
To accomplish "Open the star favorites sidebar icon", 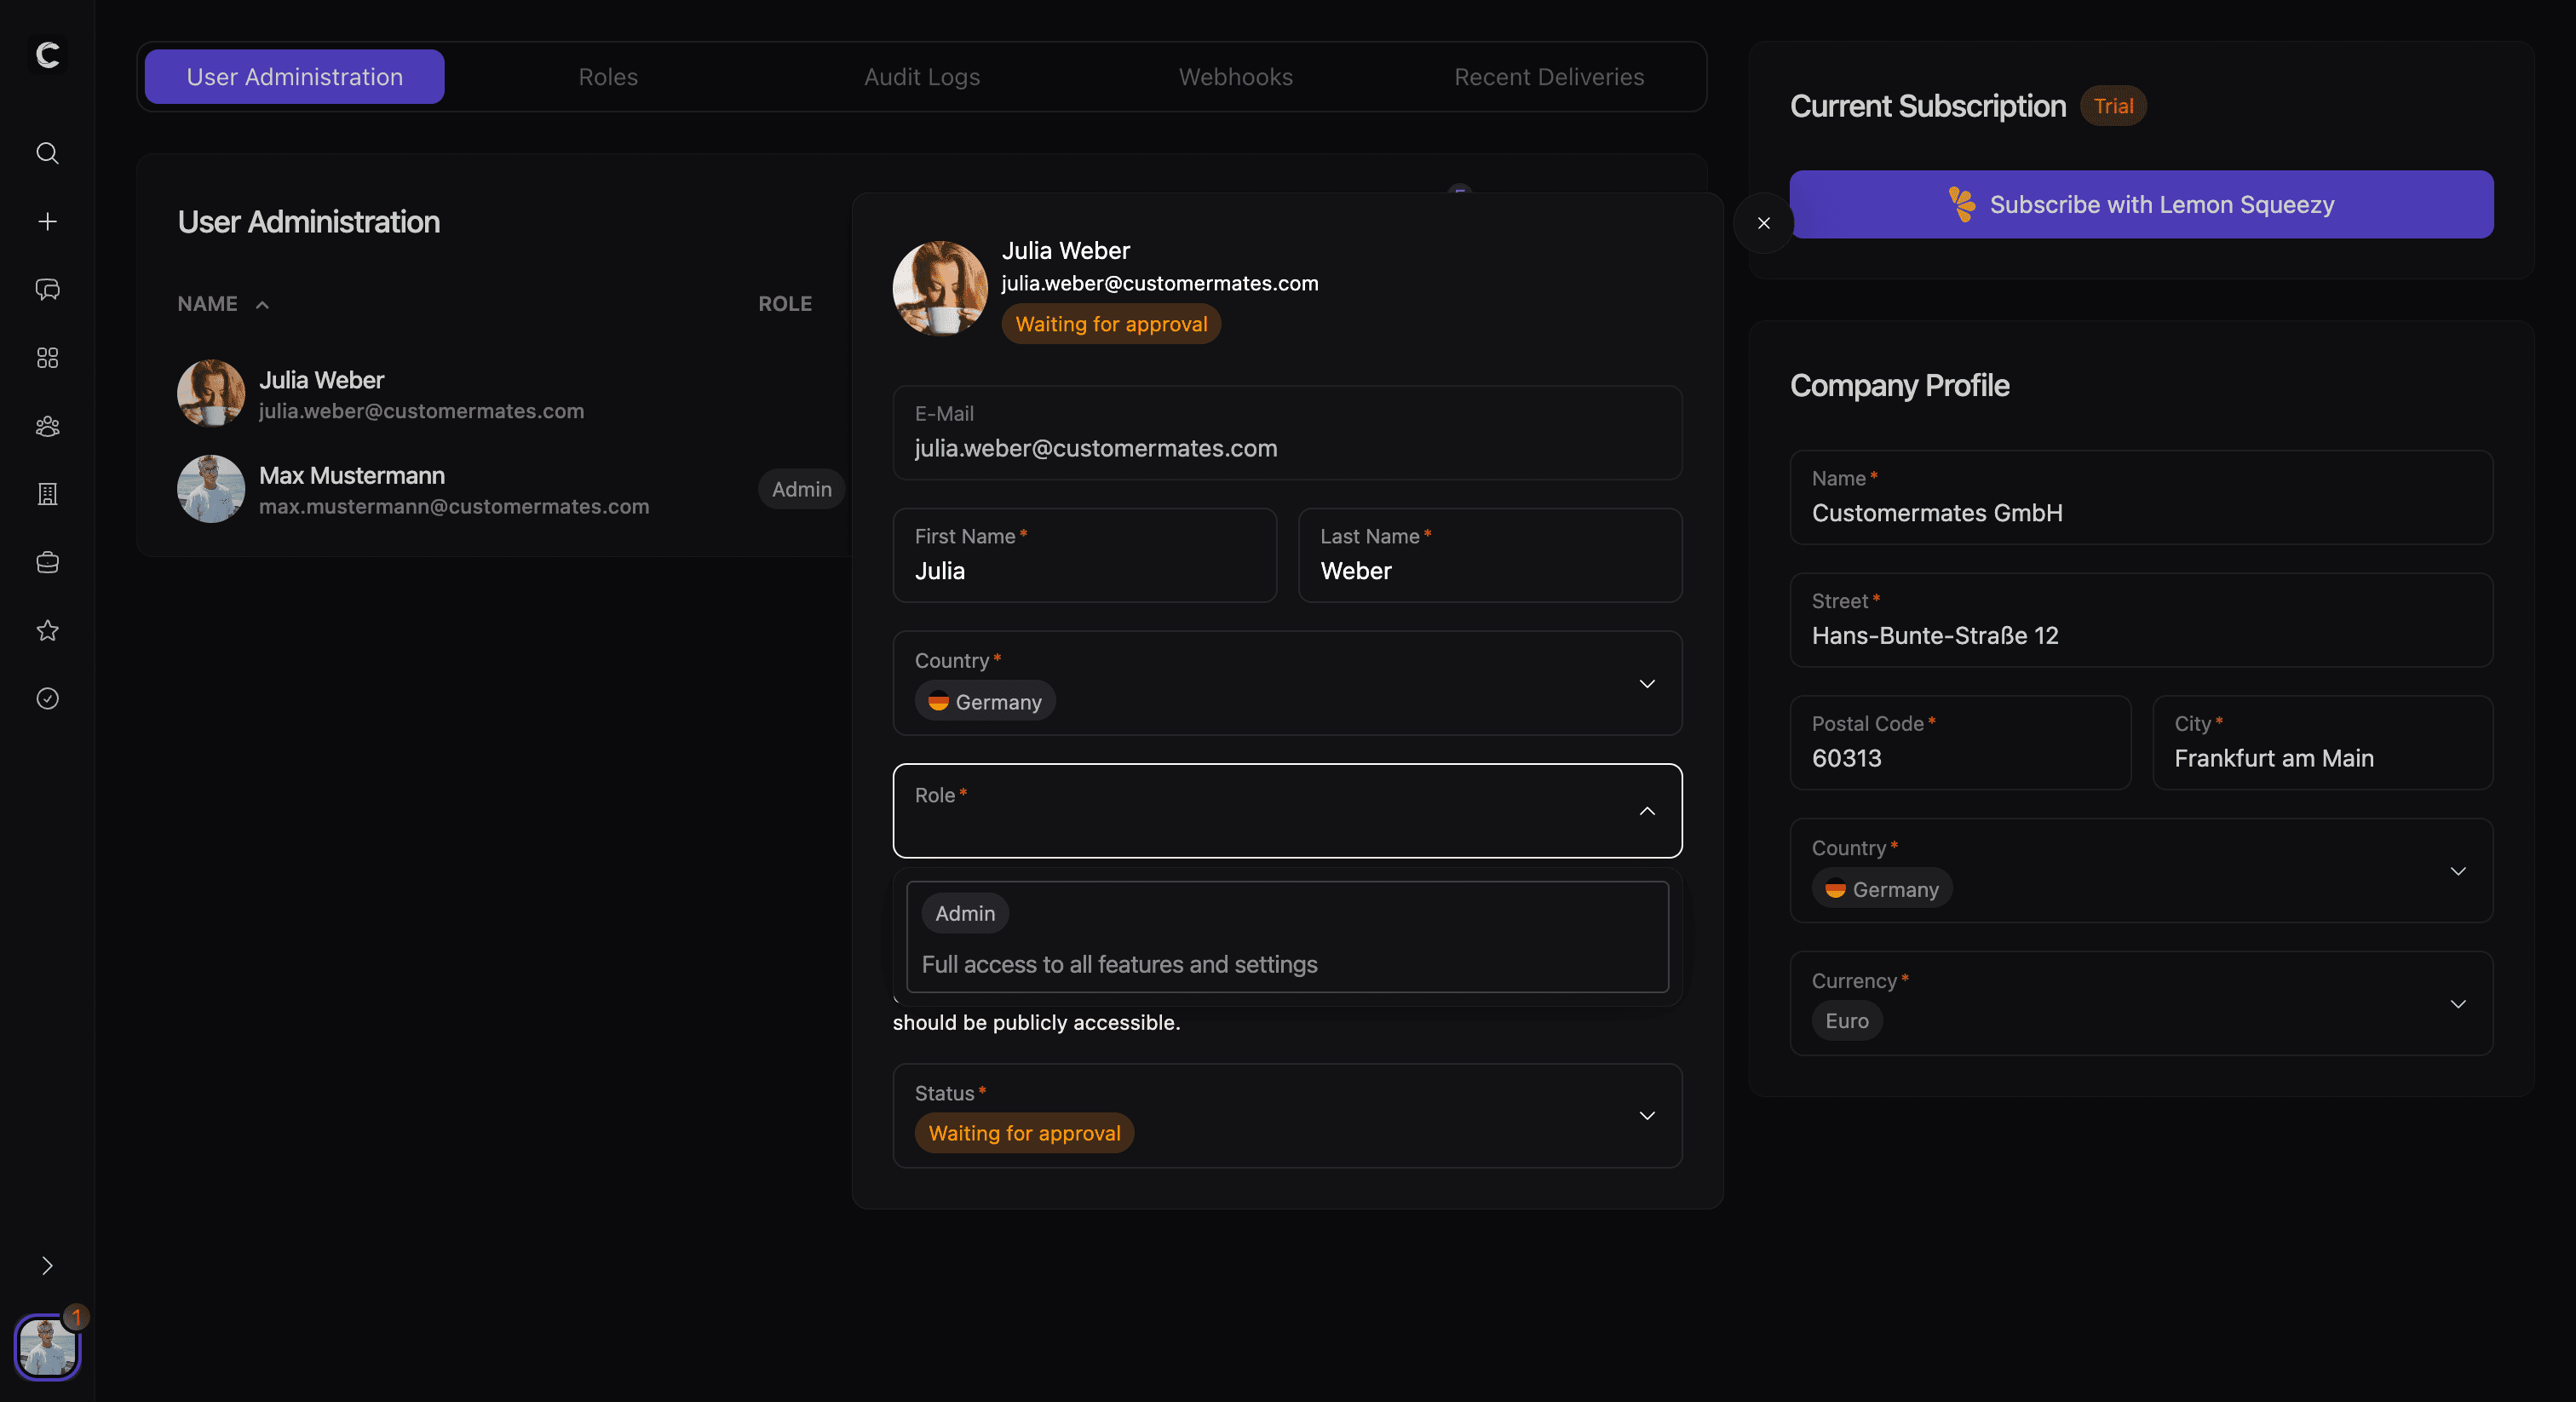I will point(47,630).
